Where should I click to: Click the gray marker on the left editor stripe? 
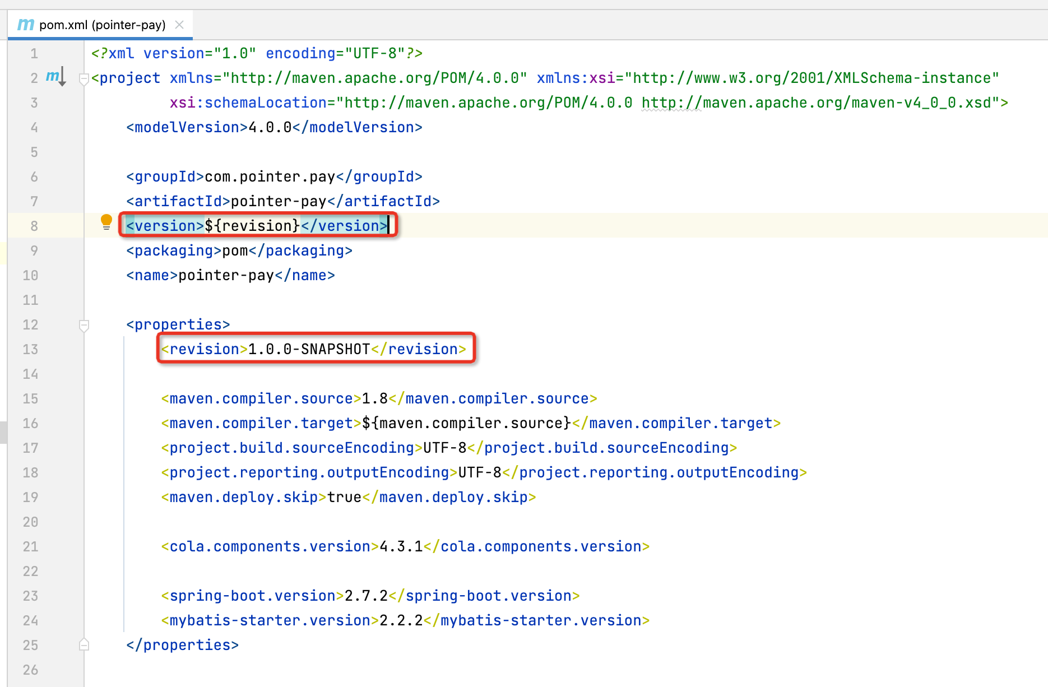click(2, 431)
